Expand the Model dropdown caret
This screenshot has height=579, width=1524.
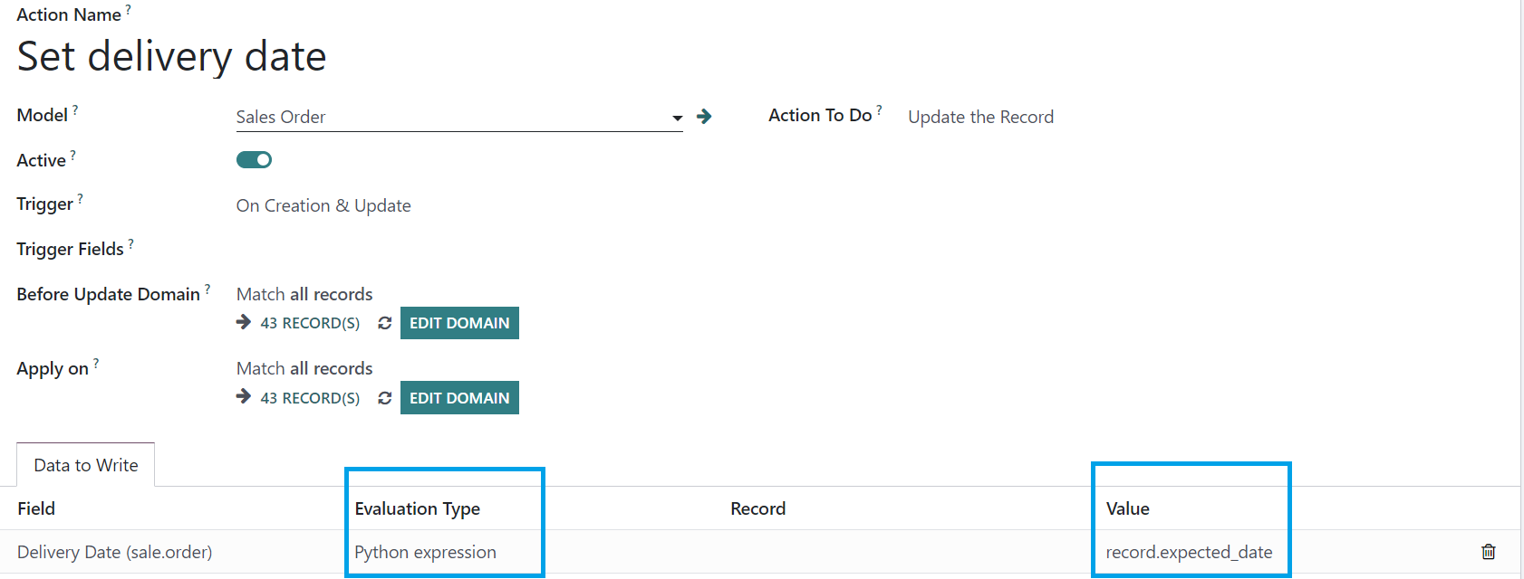tap(677, 118)
